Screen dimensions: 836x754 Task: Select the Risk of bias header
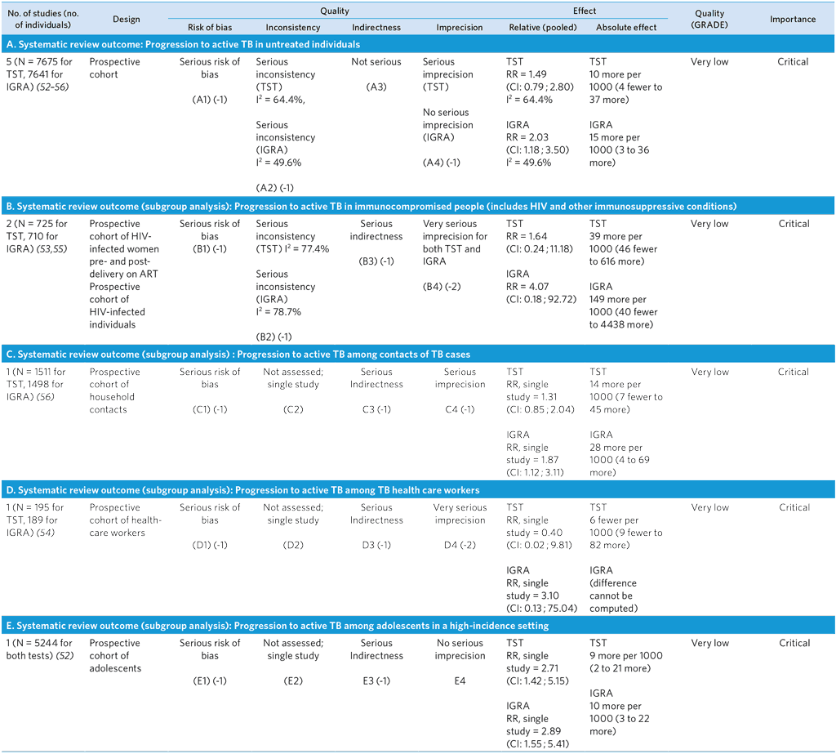pyautogui.click(x=208, y=27)
